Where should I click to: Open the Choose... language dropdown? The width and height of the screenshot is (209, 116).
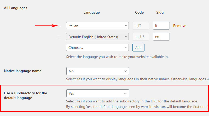97,47
